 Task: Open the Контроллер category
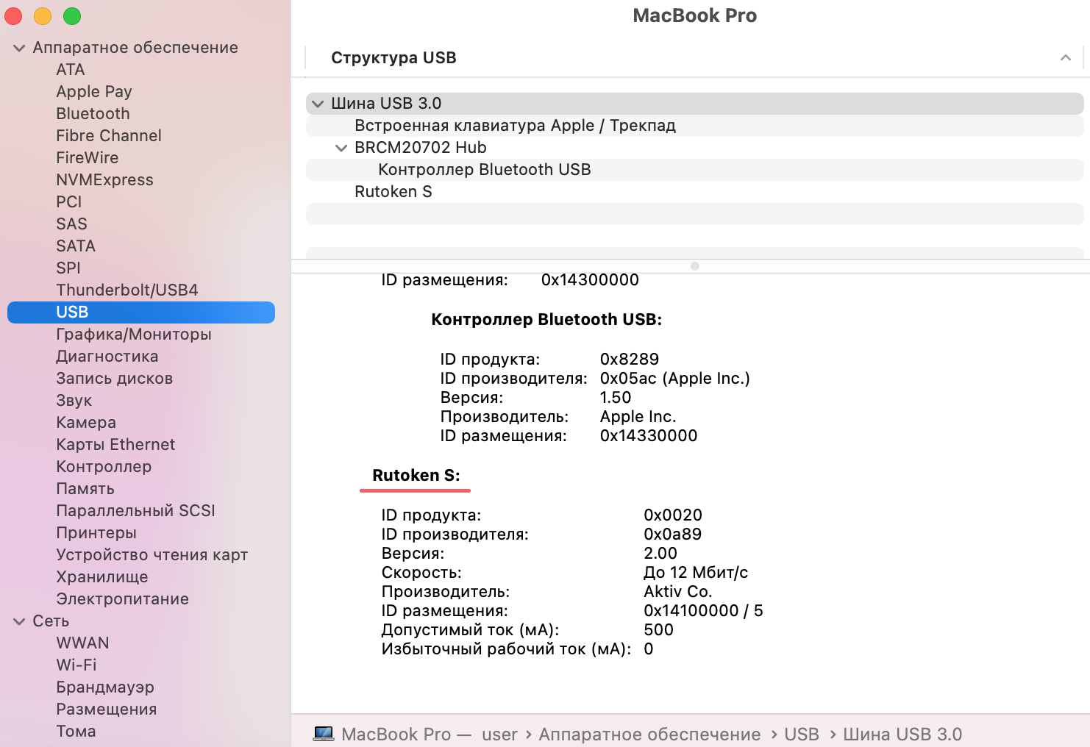coord(104,467)
